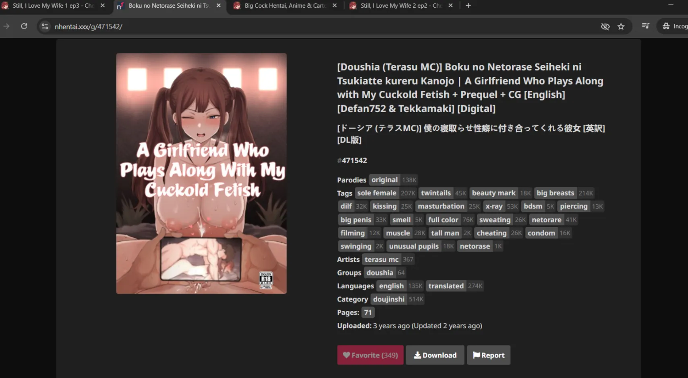Select the gallery ID '#471542' text
Image resolution: width=688 pixels, height=378 pixels.
click(x=352, y=160)
